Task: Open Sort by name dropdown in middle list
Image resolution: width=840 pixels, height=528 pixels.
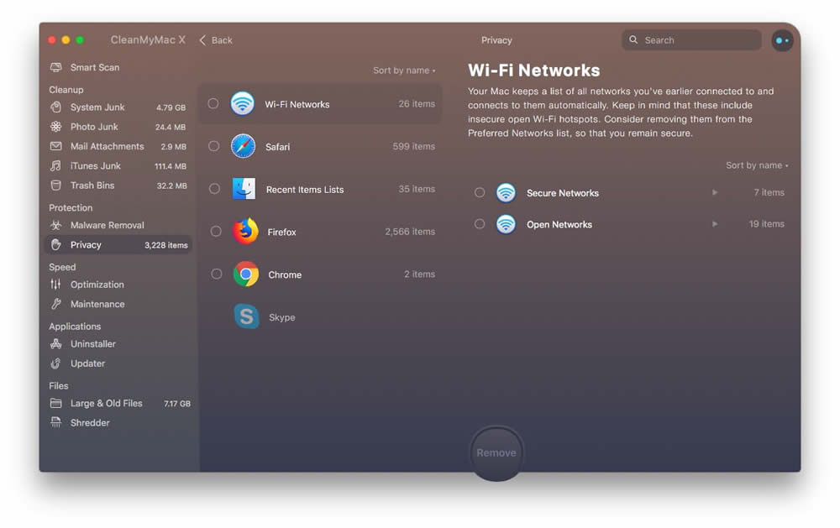Action: [x=404, y=71]
